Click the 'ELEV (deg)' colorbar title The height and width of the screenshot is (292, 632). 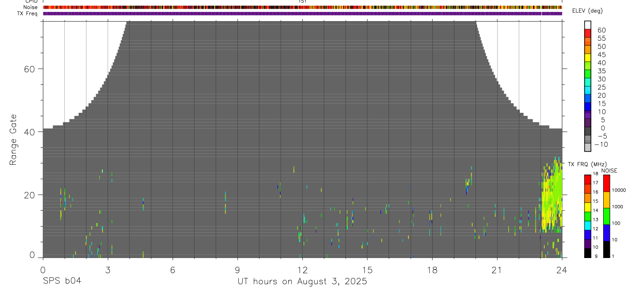[587, 11]
